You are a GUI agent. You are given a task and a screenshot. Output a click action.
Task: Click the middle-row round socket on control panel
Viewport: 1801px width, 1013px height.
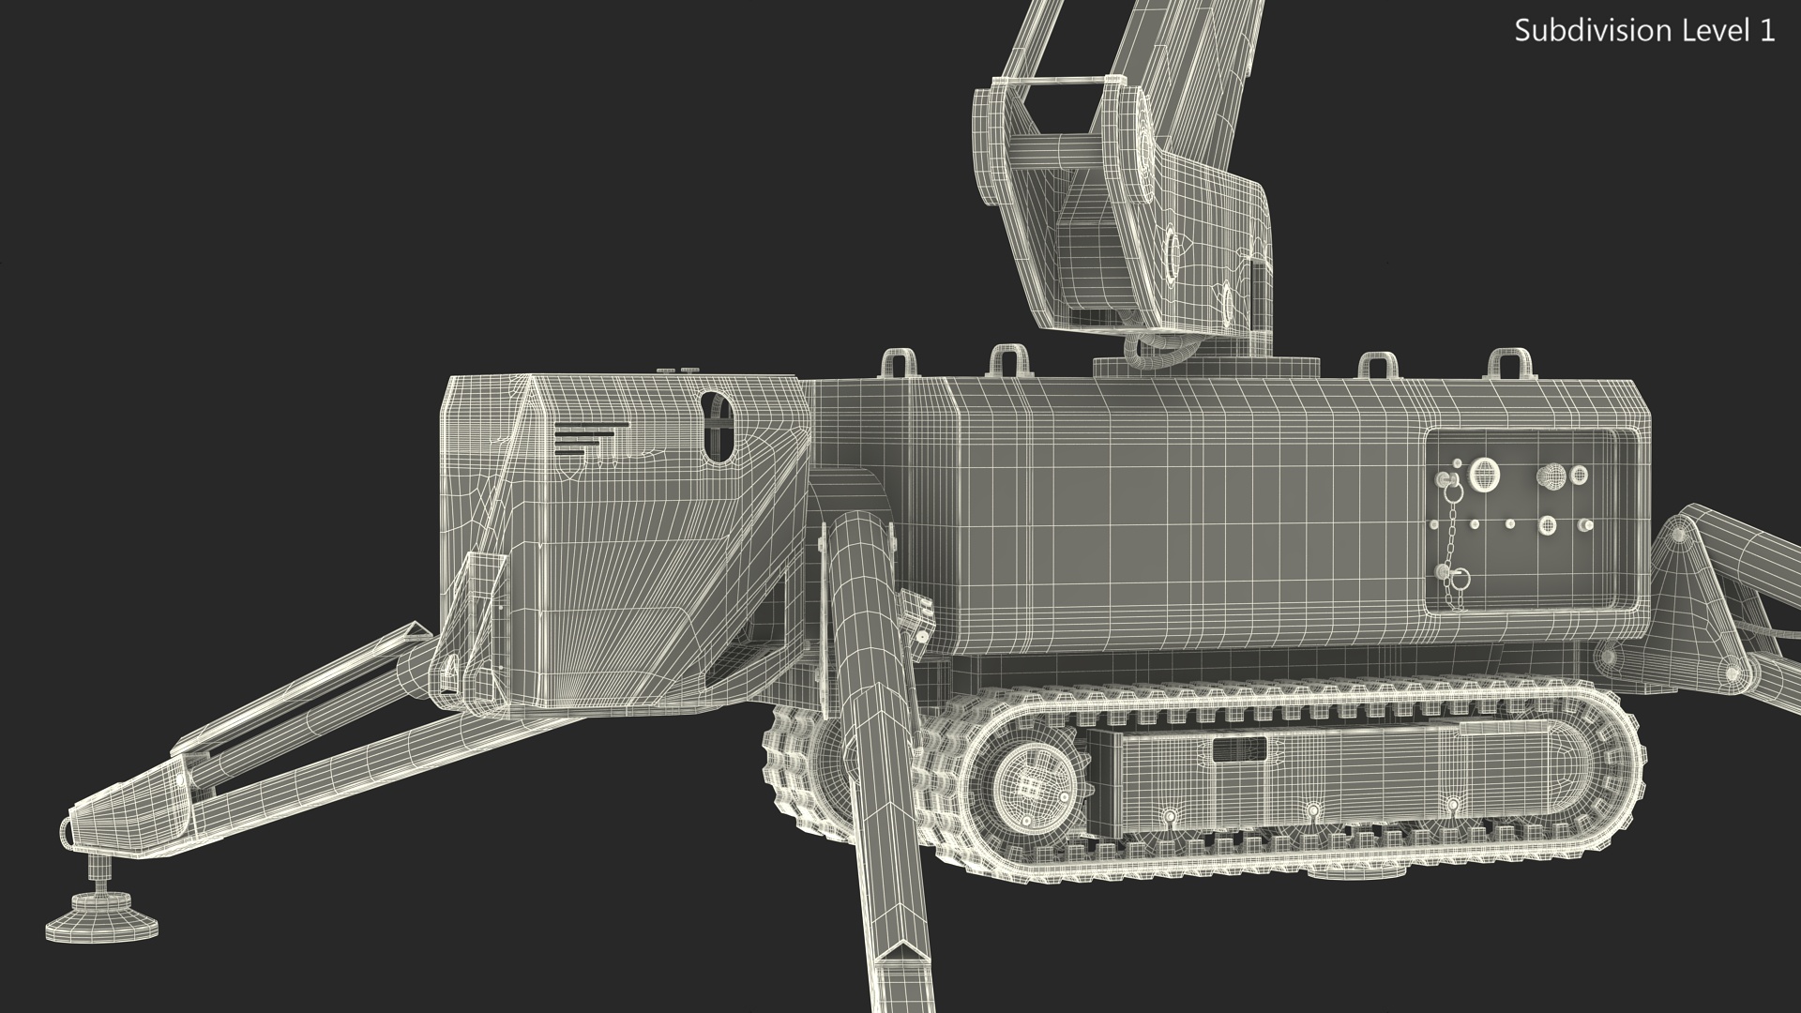click(x=1548, y=525)
